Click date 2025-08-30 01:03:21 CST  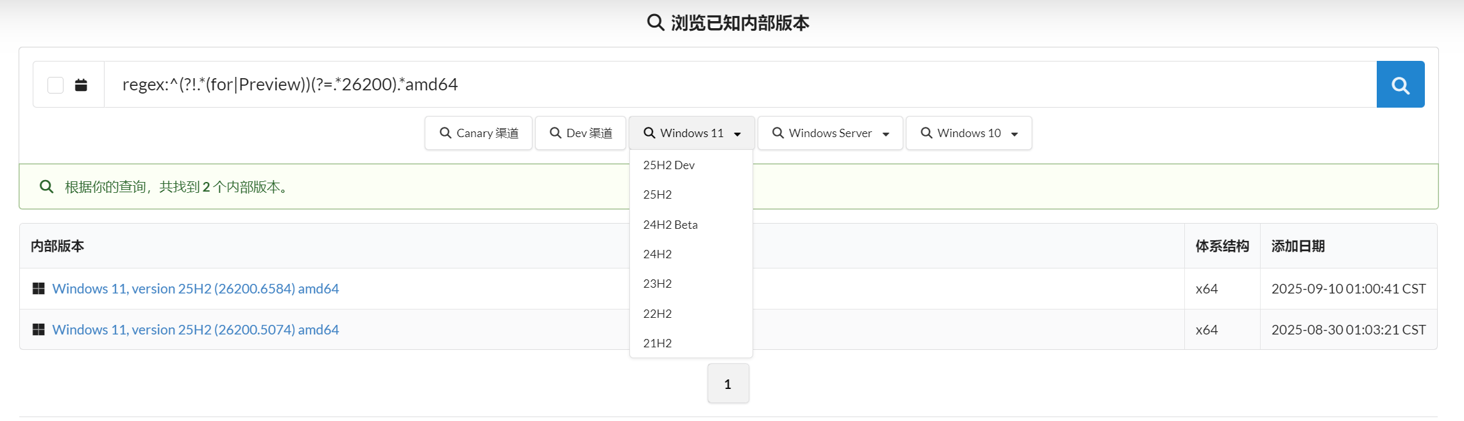pos(1349,329)
